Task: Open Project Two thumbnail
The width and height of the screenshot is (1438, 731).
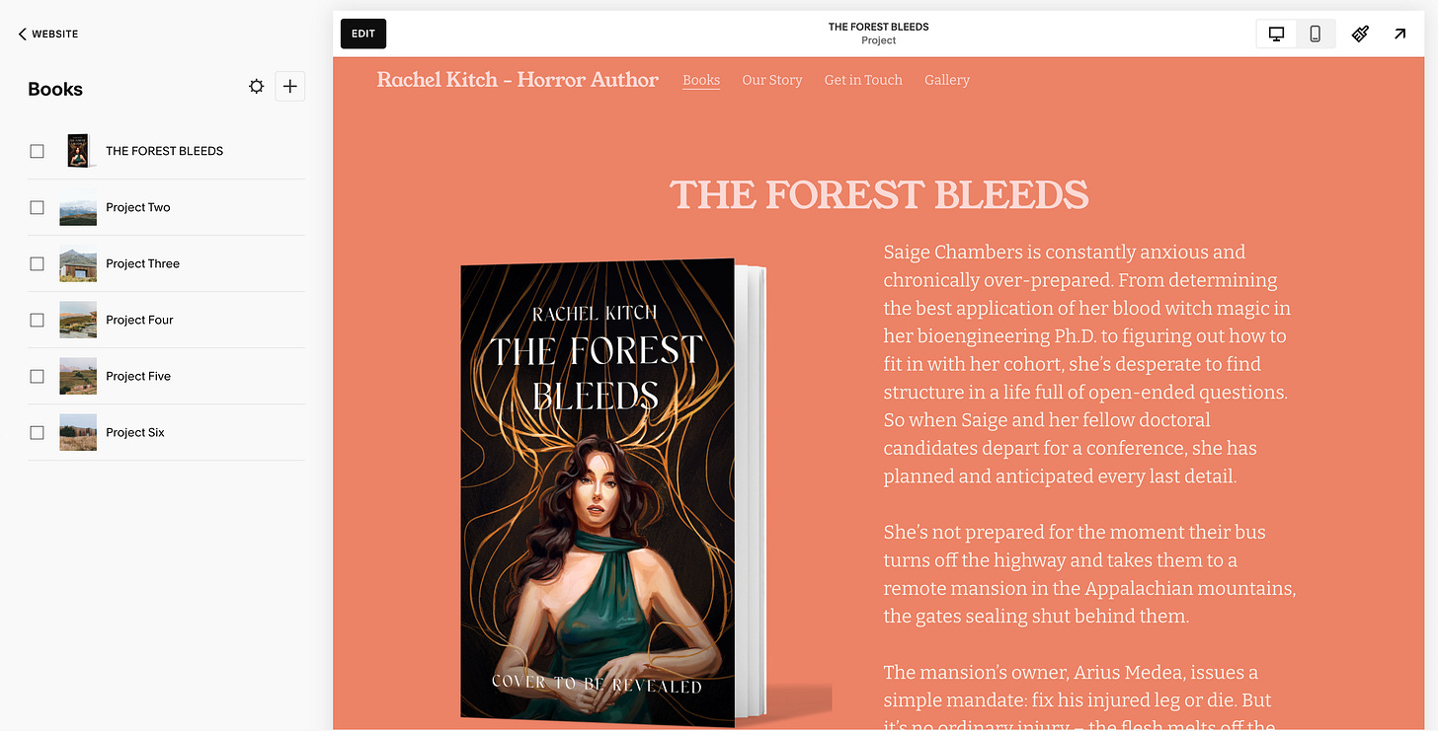Action: click(x=78, y=207)
